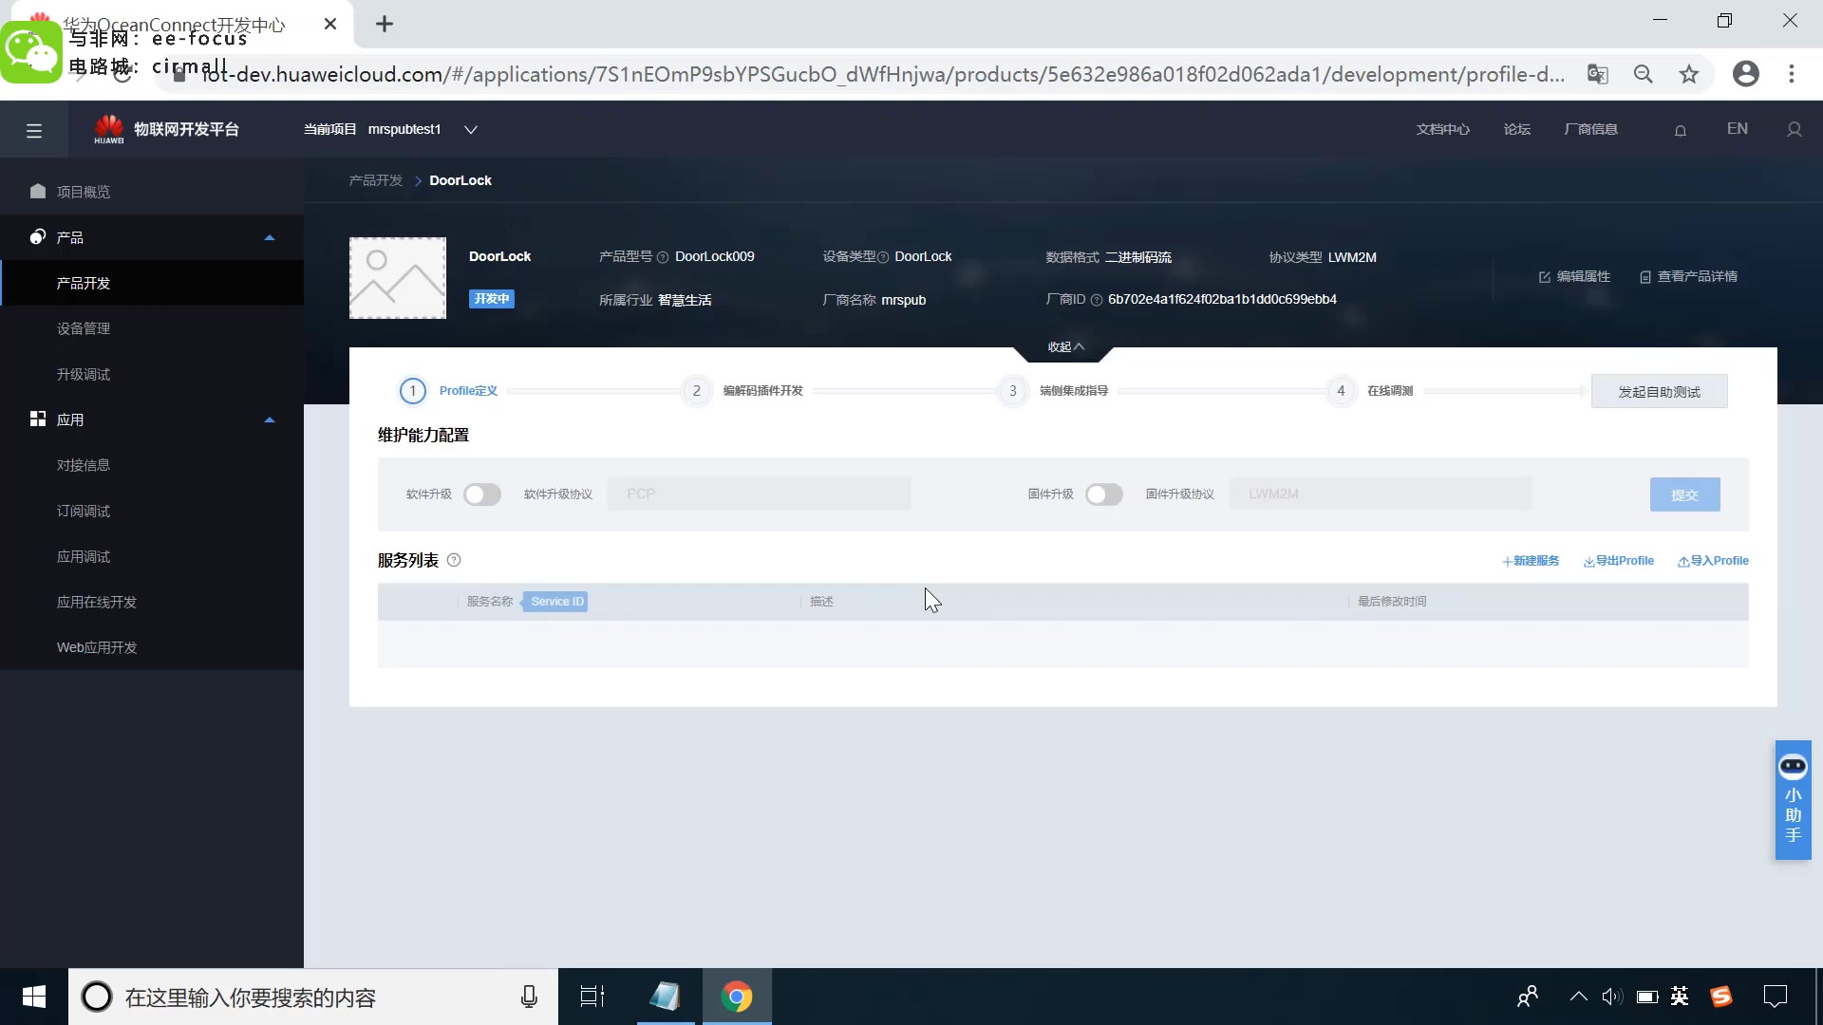Click Cortana microphone icon
1823x1025 pixels.
(529, 997)
